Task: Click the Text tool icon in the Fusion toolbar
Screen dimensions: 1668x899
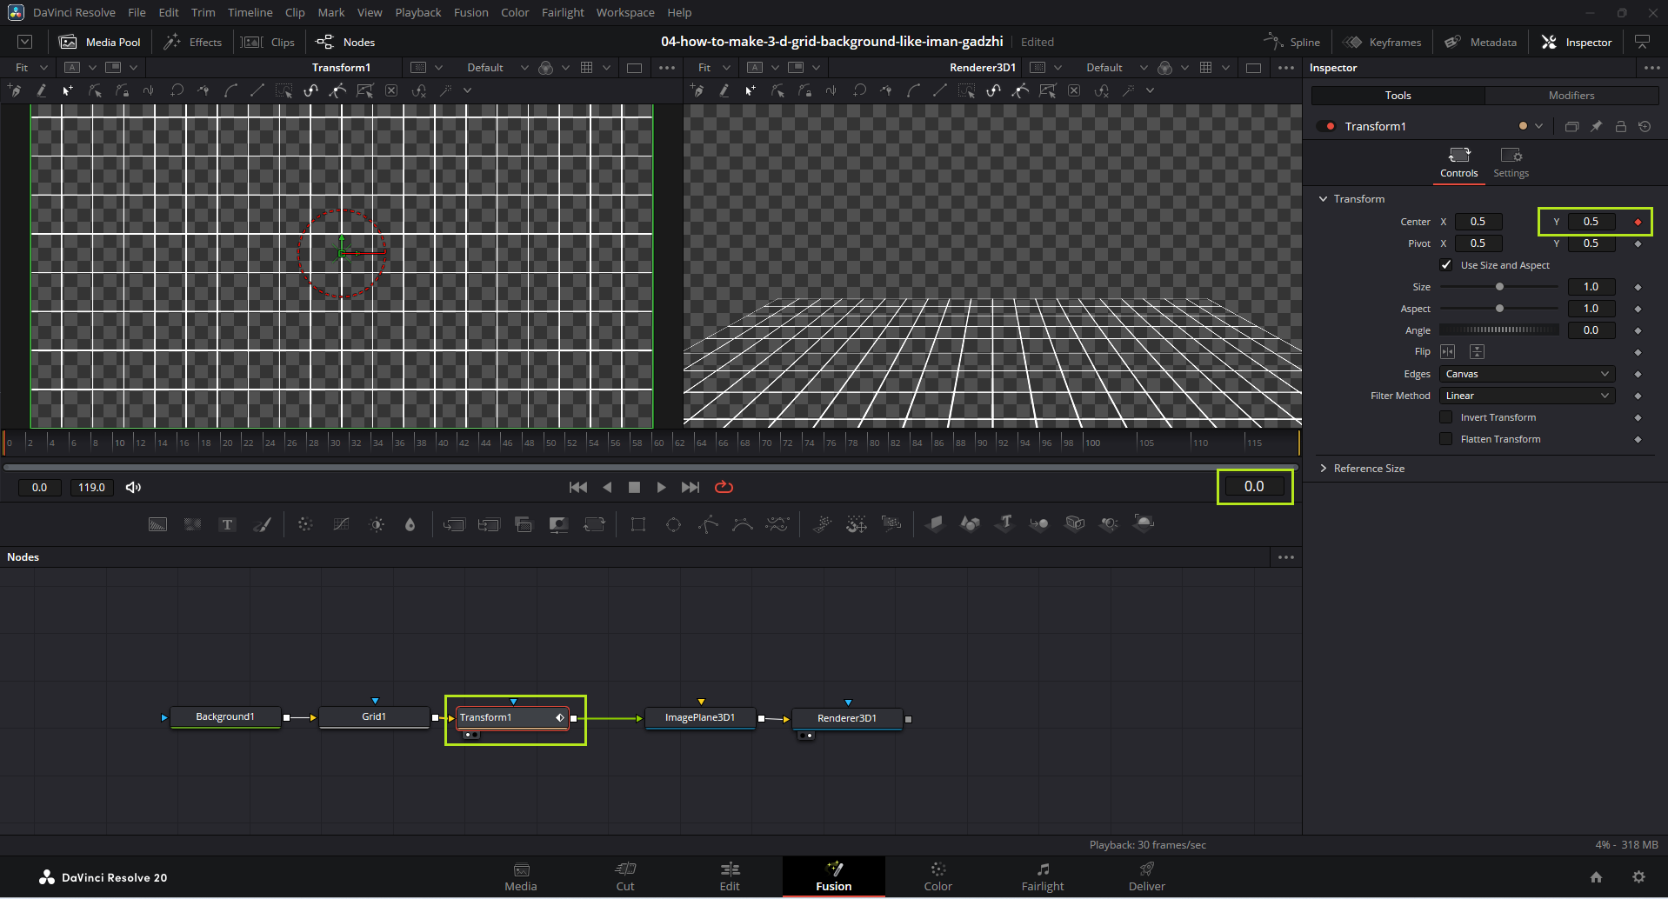Action: [227, 524]
